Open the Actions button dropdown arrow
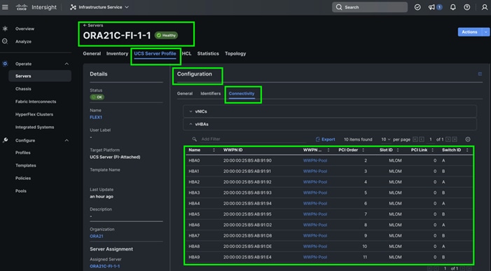 (x=485, y=32)
